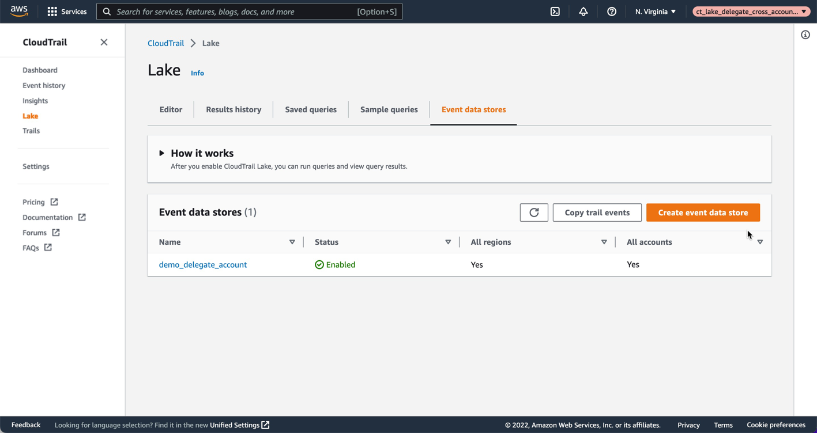
Task: Switch to the Results history tab
Action: pos(233,109)
